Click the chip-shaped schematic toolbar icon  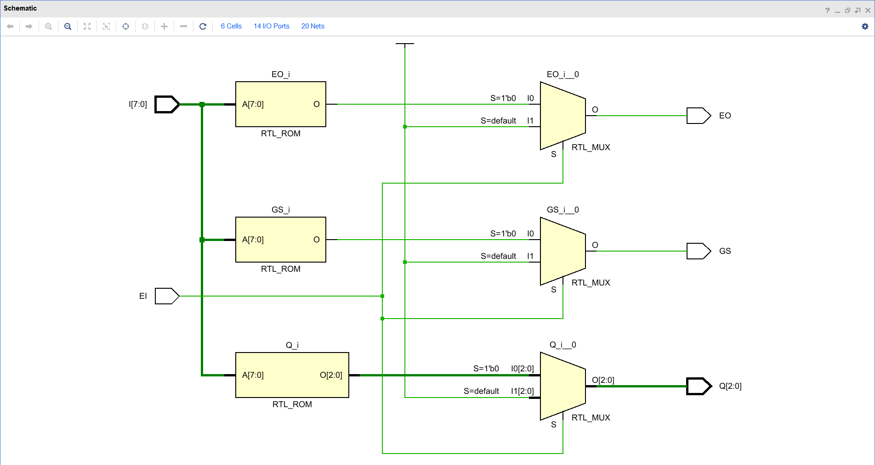point(145,26)
